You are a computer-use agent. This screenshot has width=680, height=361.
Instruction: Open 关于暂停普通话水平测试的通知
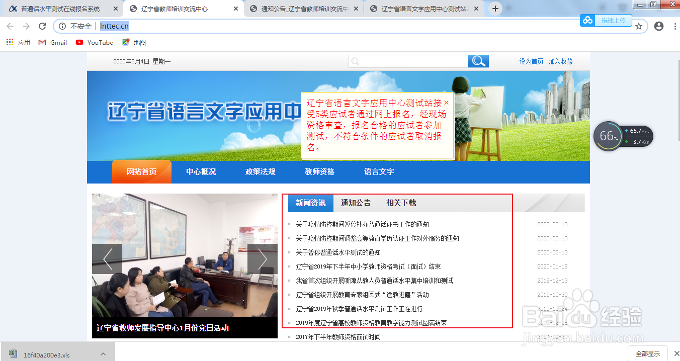pyautogui.click(x=338, y=252)
